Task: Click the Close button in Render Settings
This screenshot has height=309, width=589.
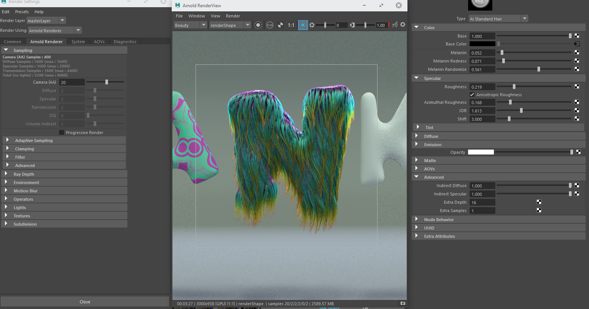Action: point(85,302)
